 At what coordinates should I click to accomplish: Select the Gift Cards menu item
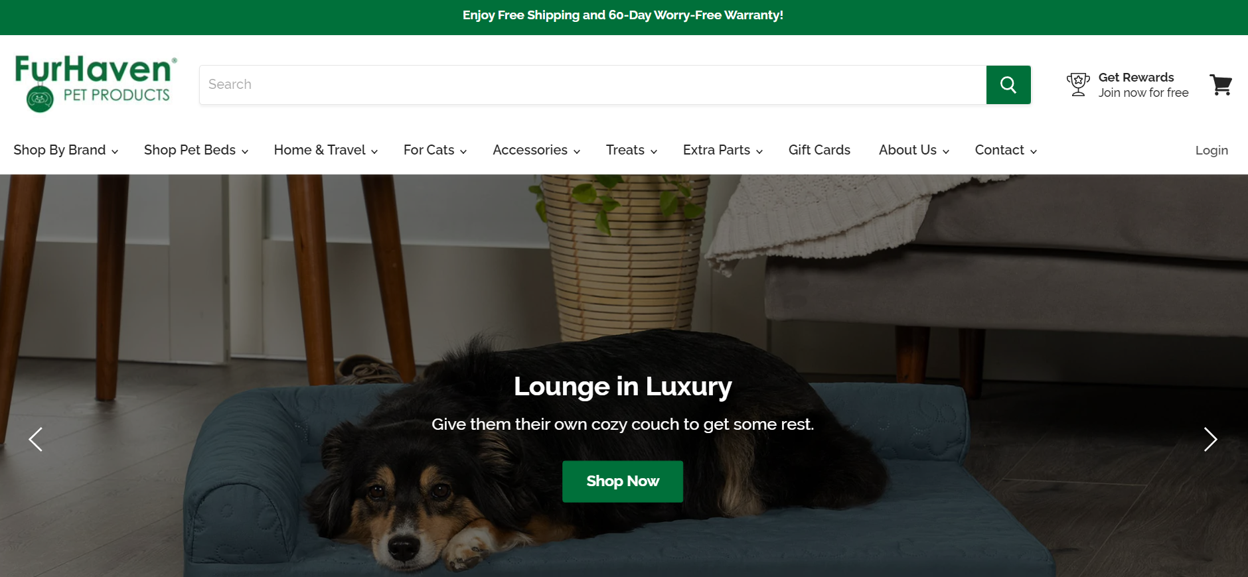click(819, 150)
